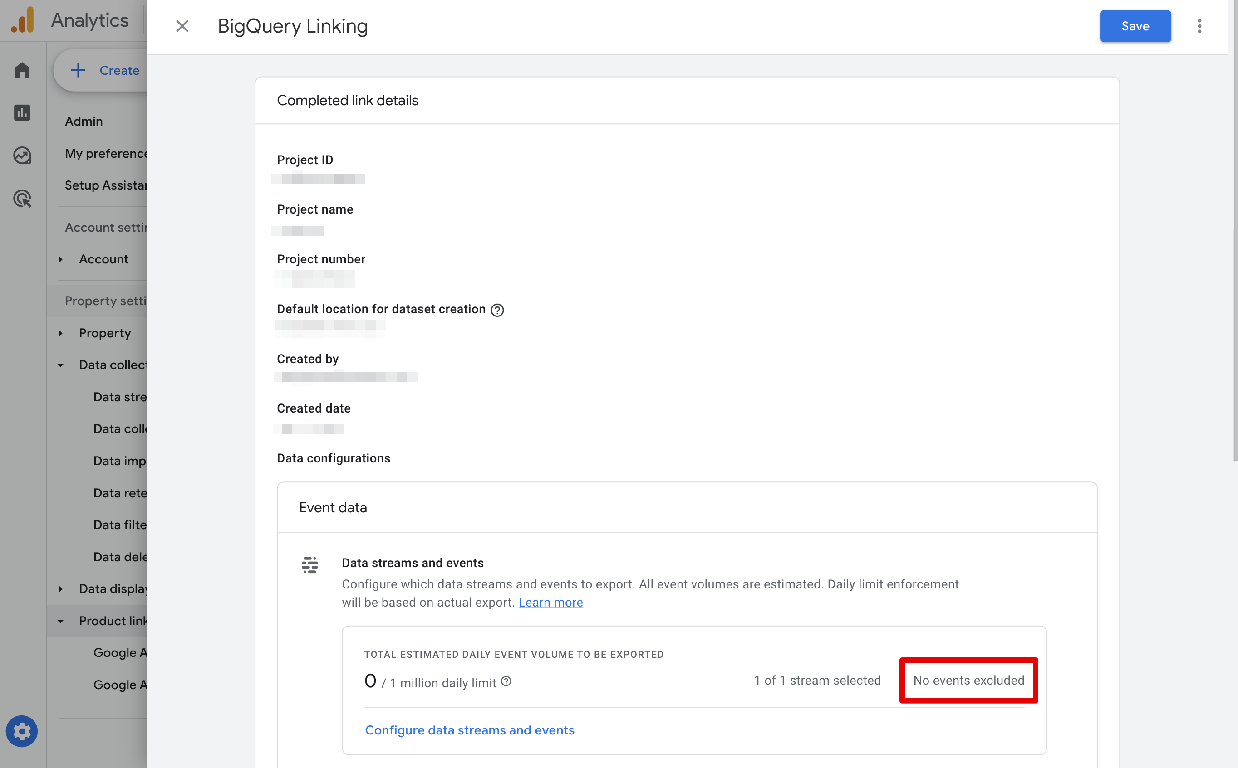The width and height of the screenshot is (1238, 768).
Task: Click the Data streams and events icon
Action: tap(310, 565)
